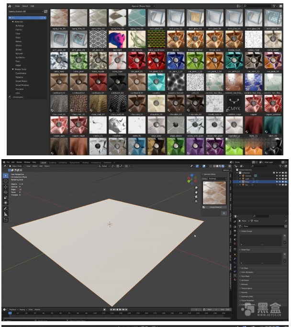This screenshot has width=291, height=327.
Task: Disable render camera icon for Light
Action: pos(286,179)
